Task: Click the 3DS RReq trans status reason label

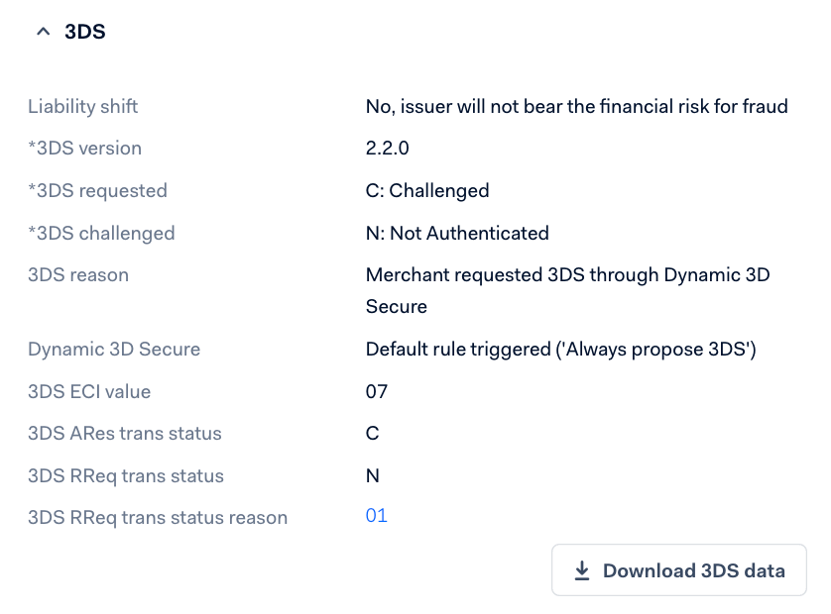Action: 158,517
